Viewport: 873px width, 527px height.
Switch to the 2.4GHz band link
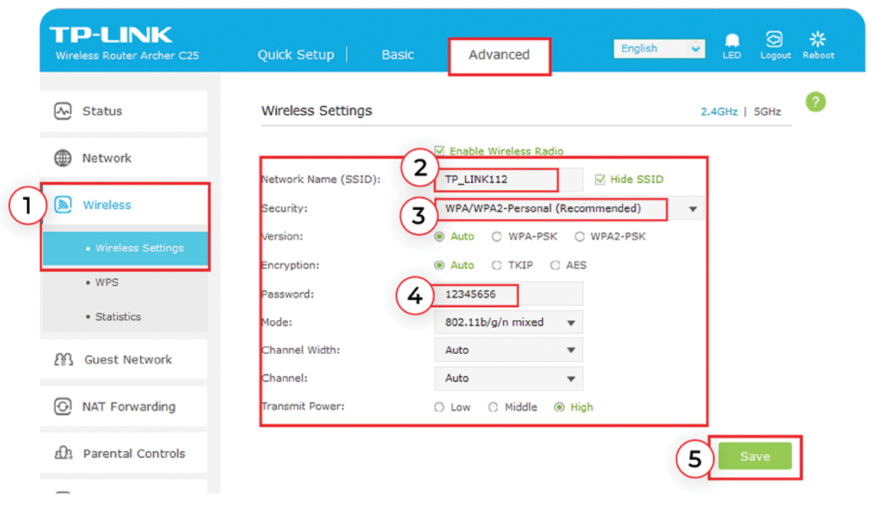point(719,111)
